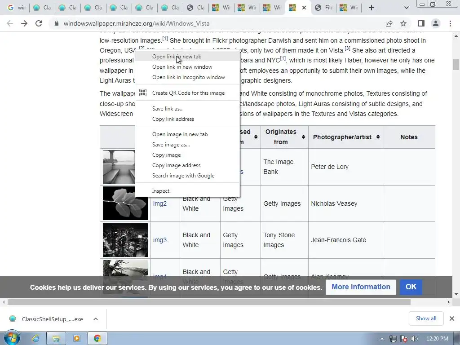Click the Tony Stone Images cell
Viewport: 460px width, 345px height.
point(284,240)
